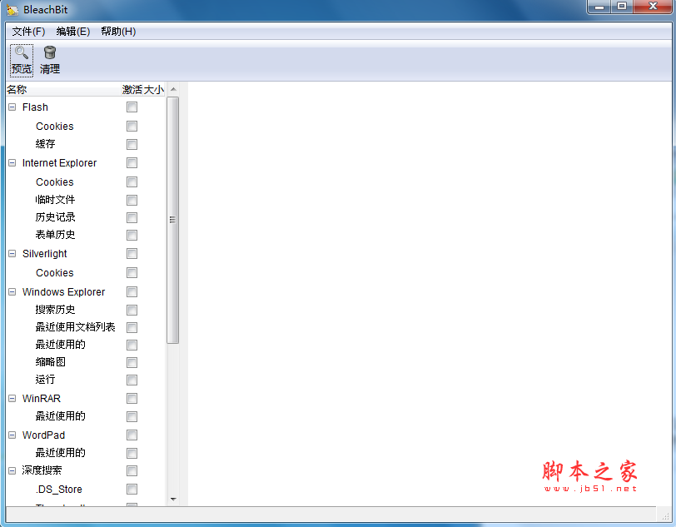The height and width of the screenshot is (527, 676).
Task: Enable the WinRAR group checkbox
Action: point(132,399)
